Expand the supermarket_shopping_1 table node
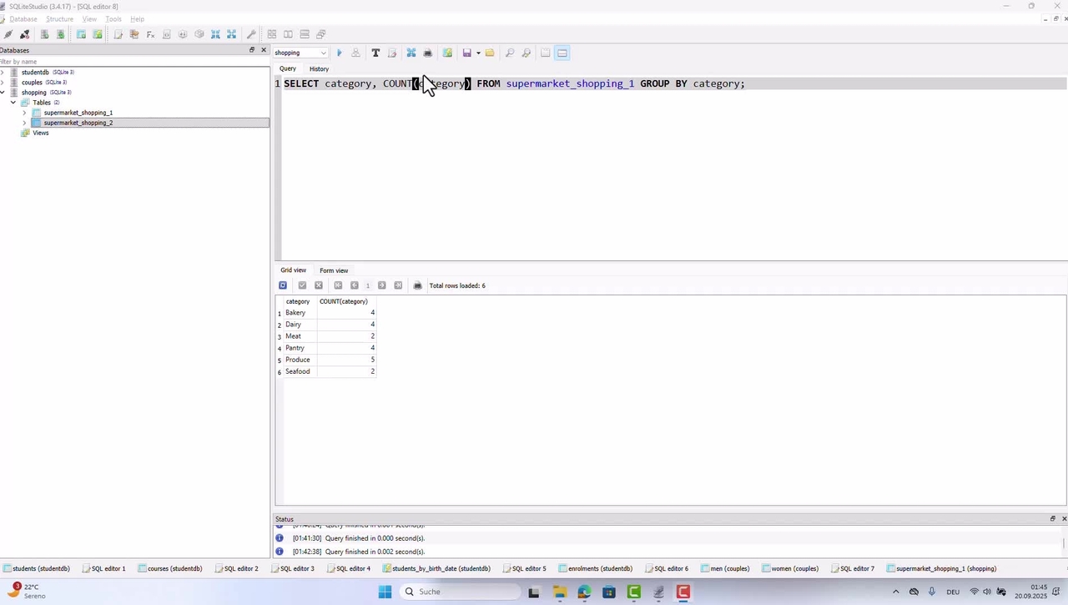Screen dimensions: 1068x605 24,113
